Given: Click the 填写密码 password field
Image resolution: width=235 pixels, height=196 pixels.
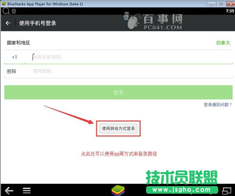Looking at the screenshot, I should 129,71.
